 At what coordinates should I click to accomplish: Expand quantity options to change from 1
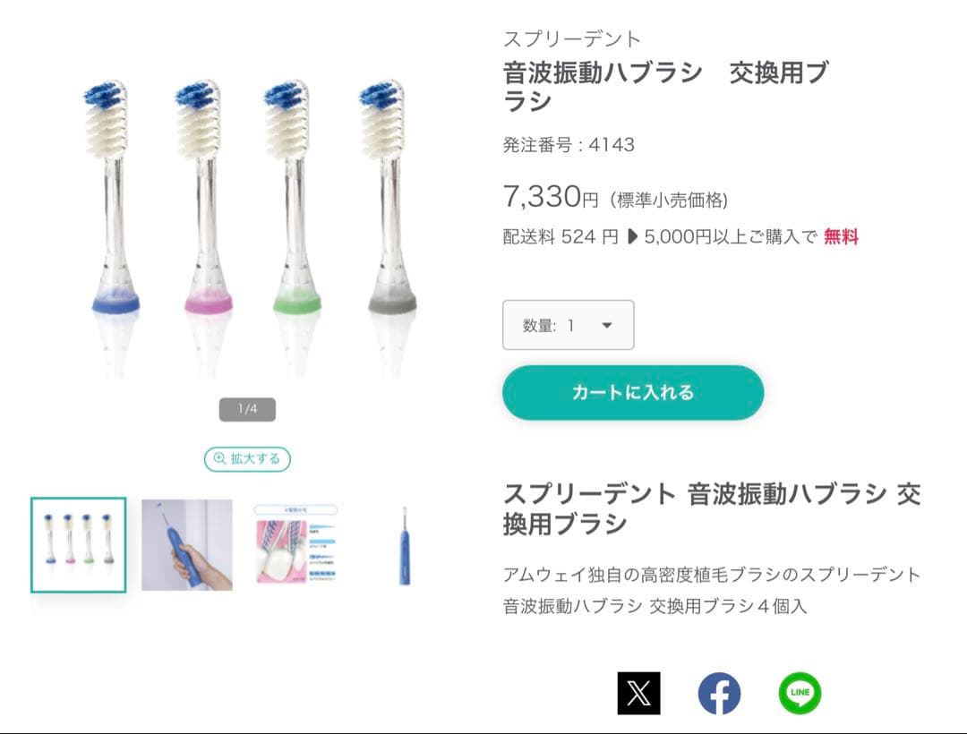569,325
